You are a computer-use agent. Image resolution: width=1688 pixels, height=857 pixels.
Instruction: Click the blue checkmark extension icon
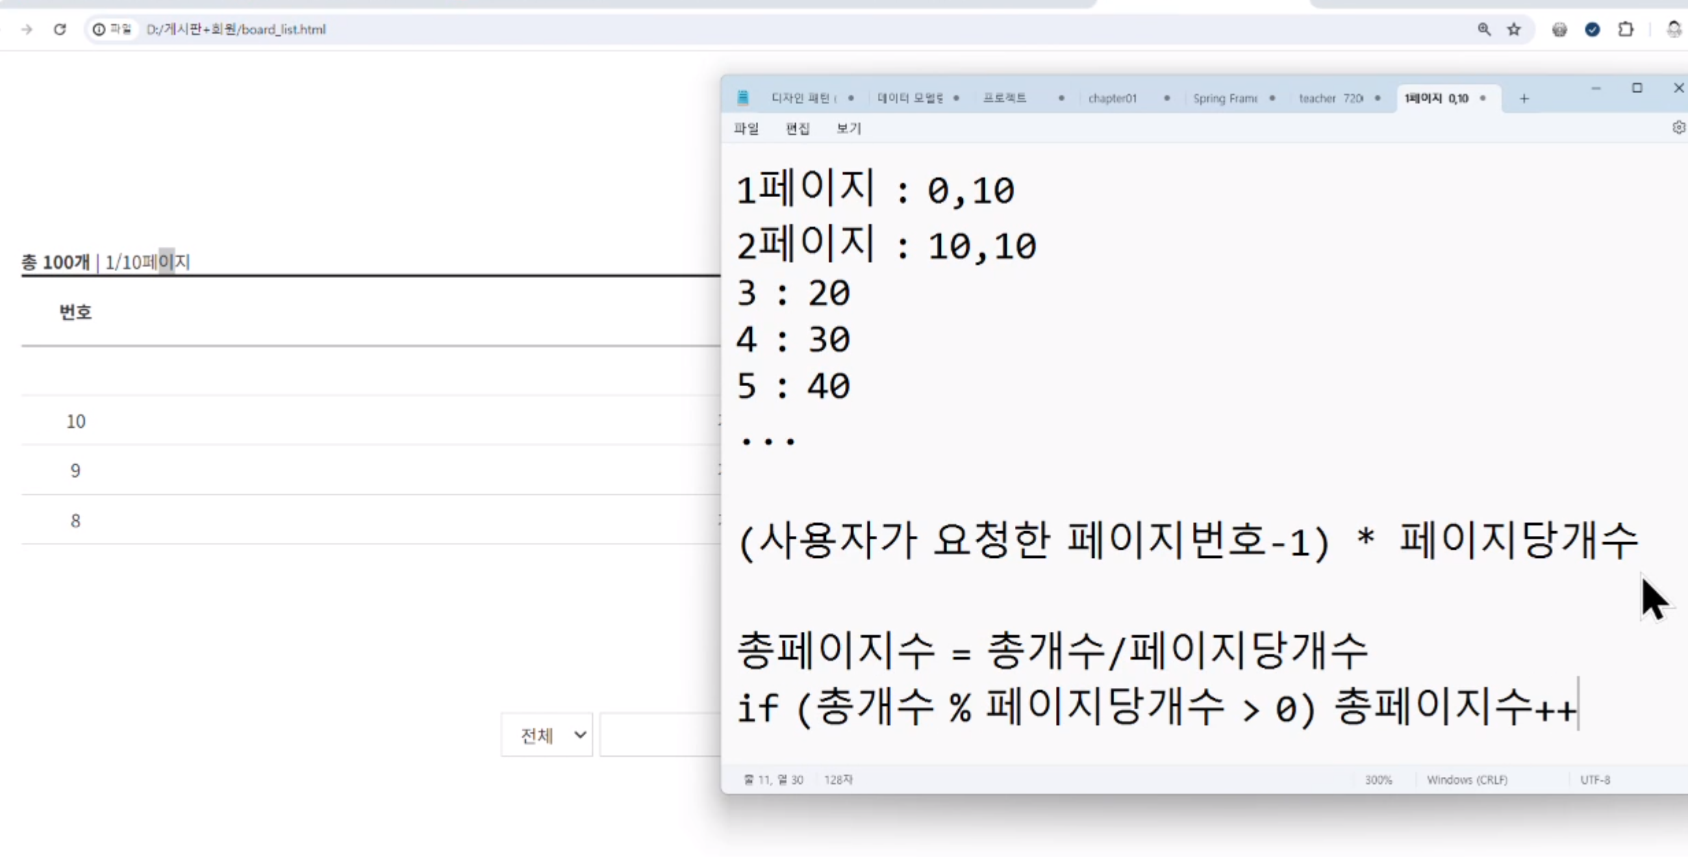(x=1592, y=29)
